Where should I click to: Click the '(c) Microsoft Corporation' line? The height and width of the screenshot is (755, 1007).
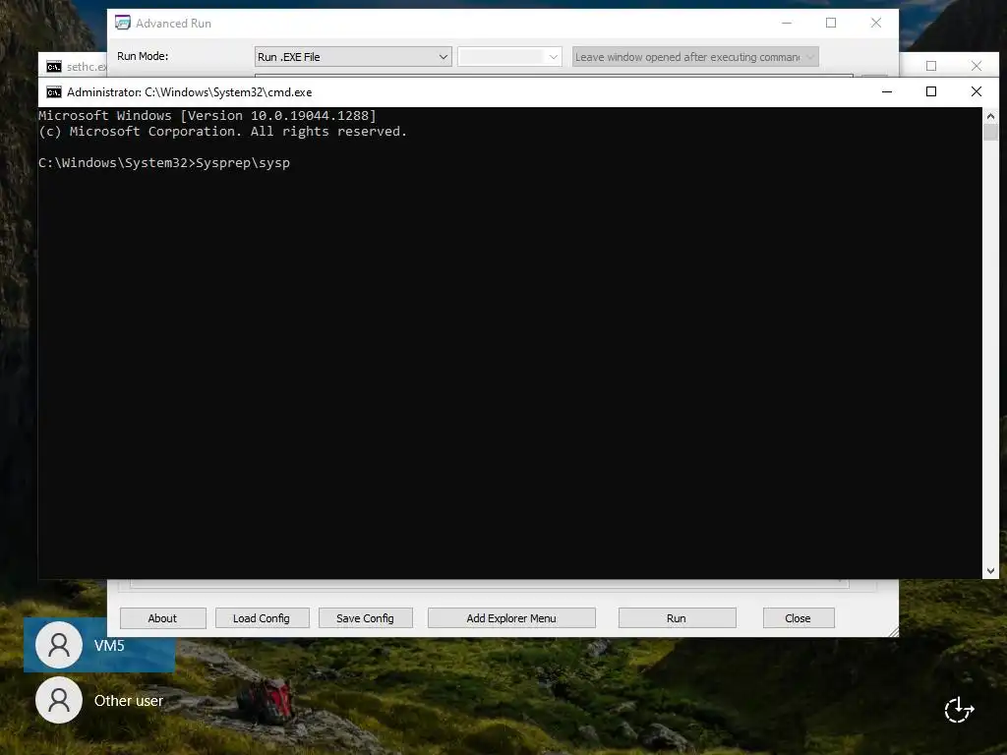222,132
